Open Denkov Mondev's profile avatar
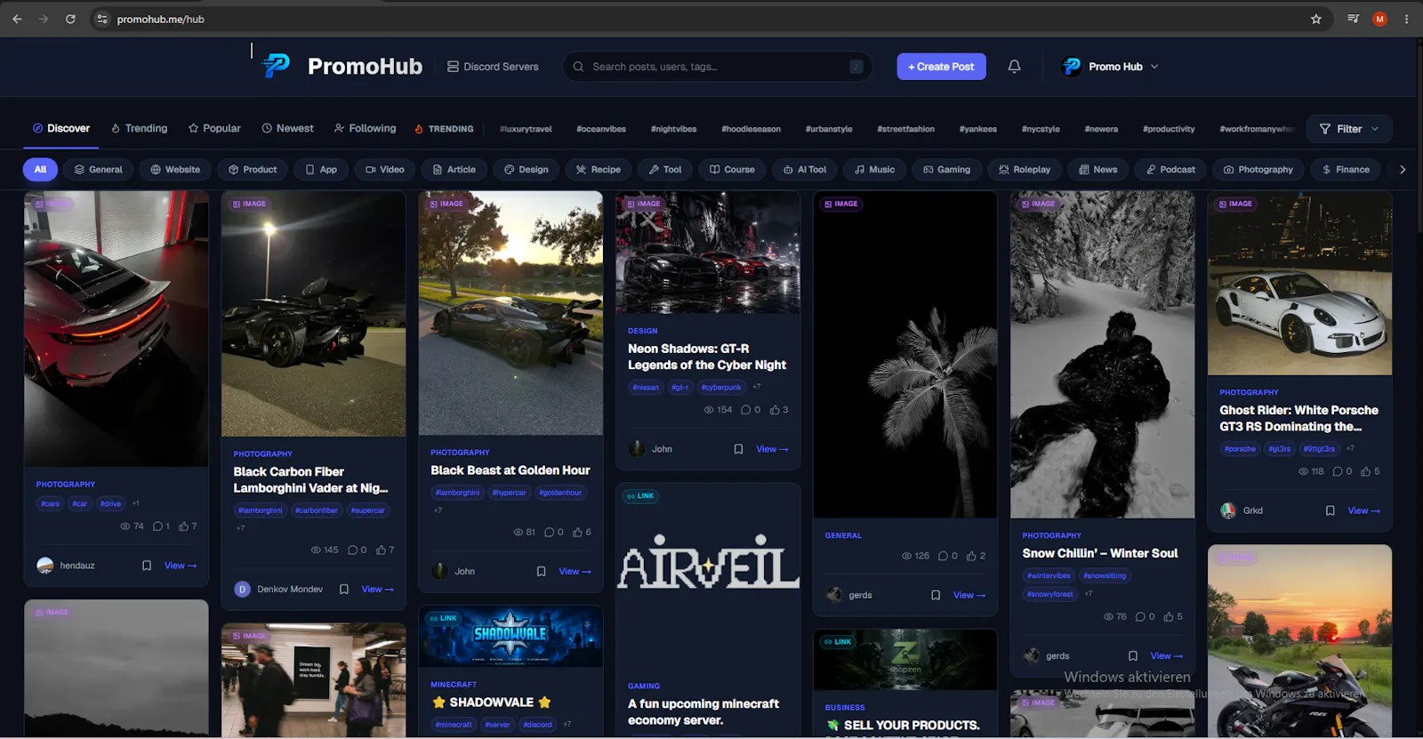1423x739 pixels. 242,590
